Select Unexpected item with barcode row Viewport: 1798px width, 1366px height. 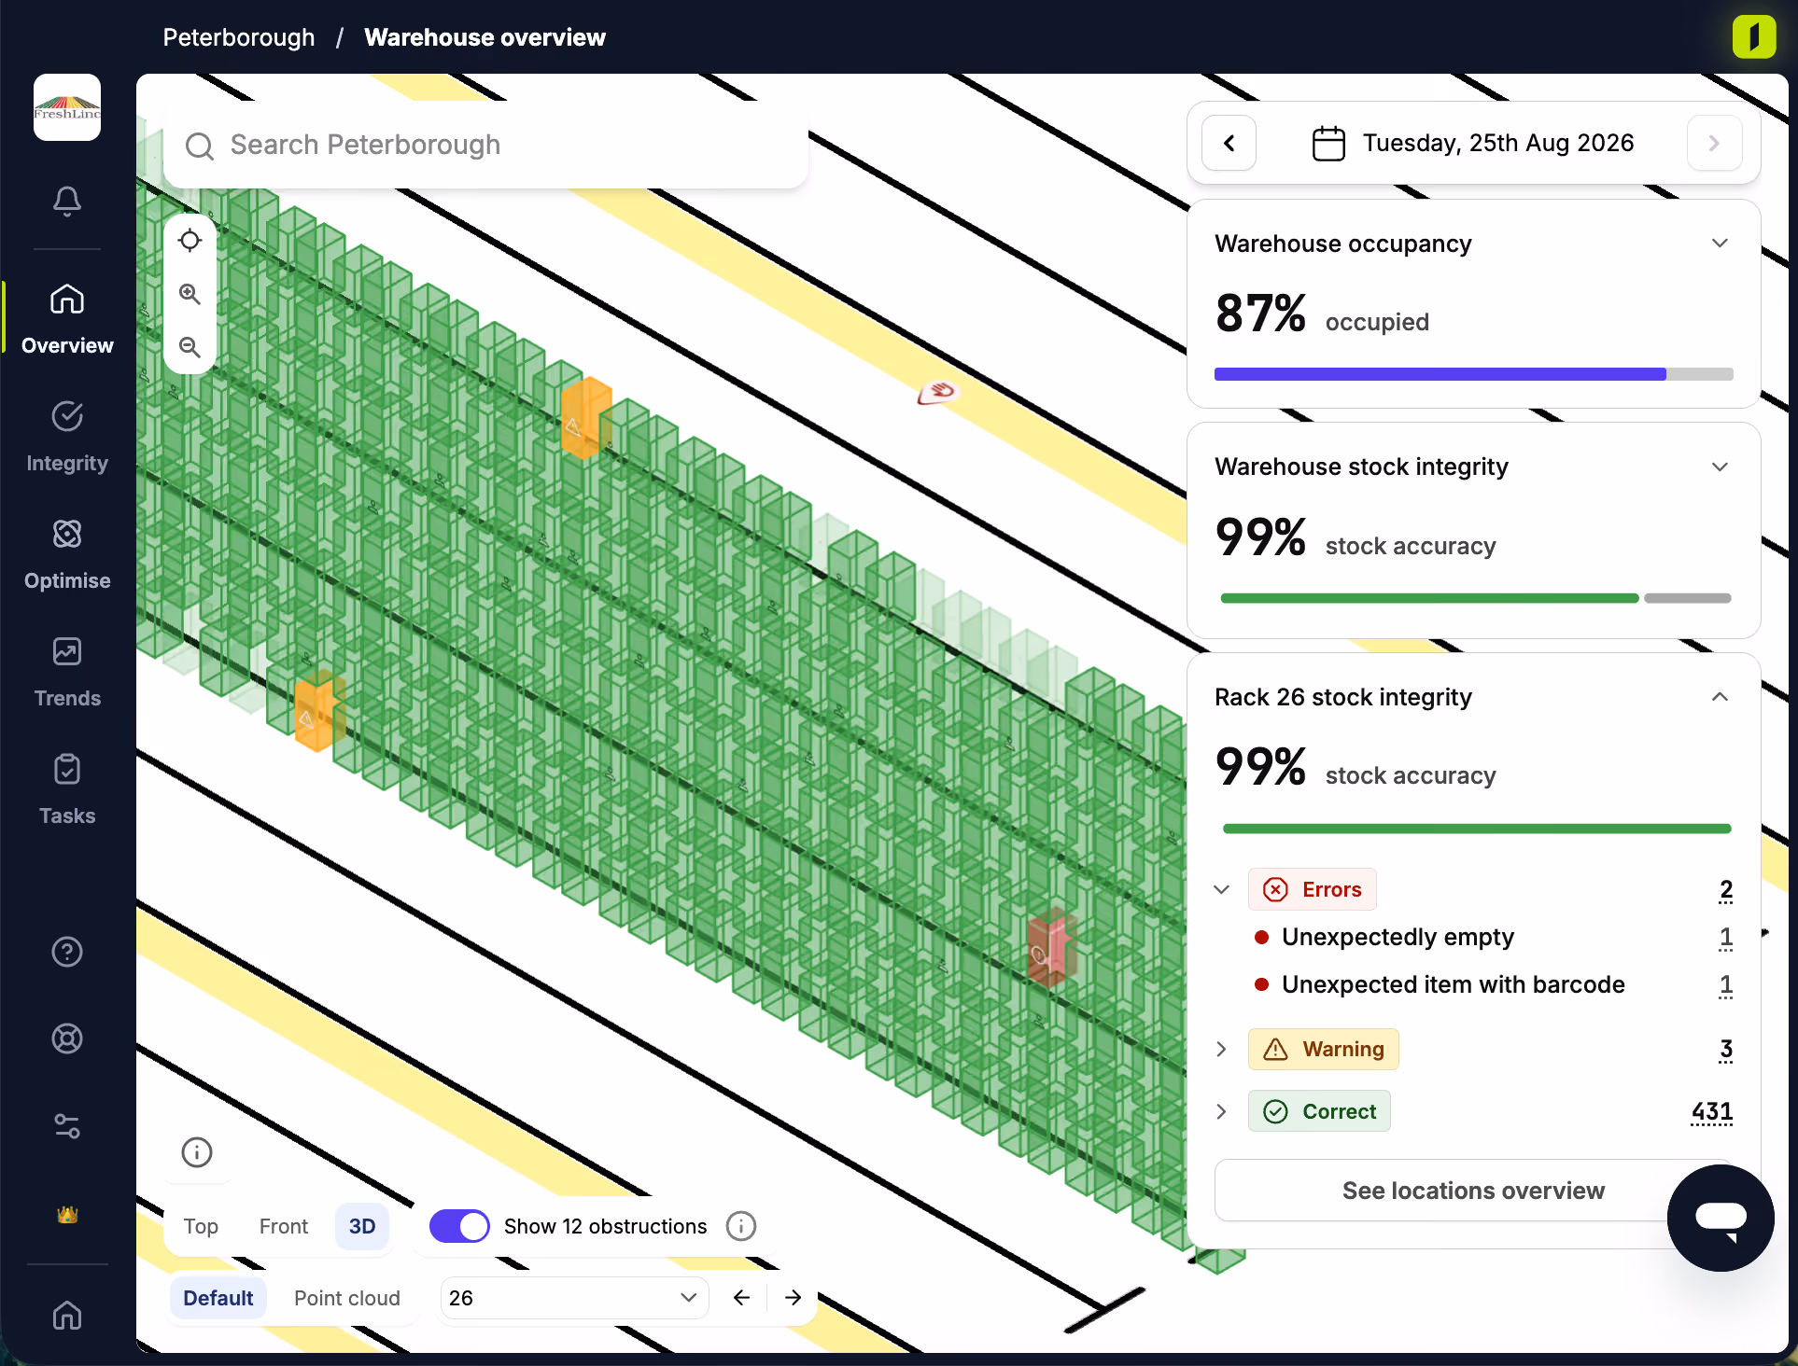pos(1492,984)
